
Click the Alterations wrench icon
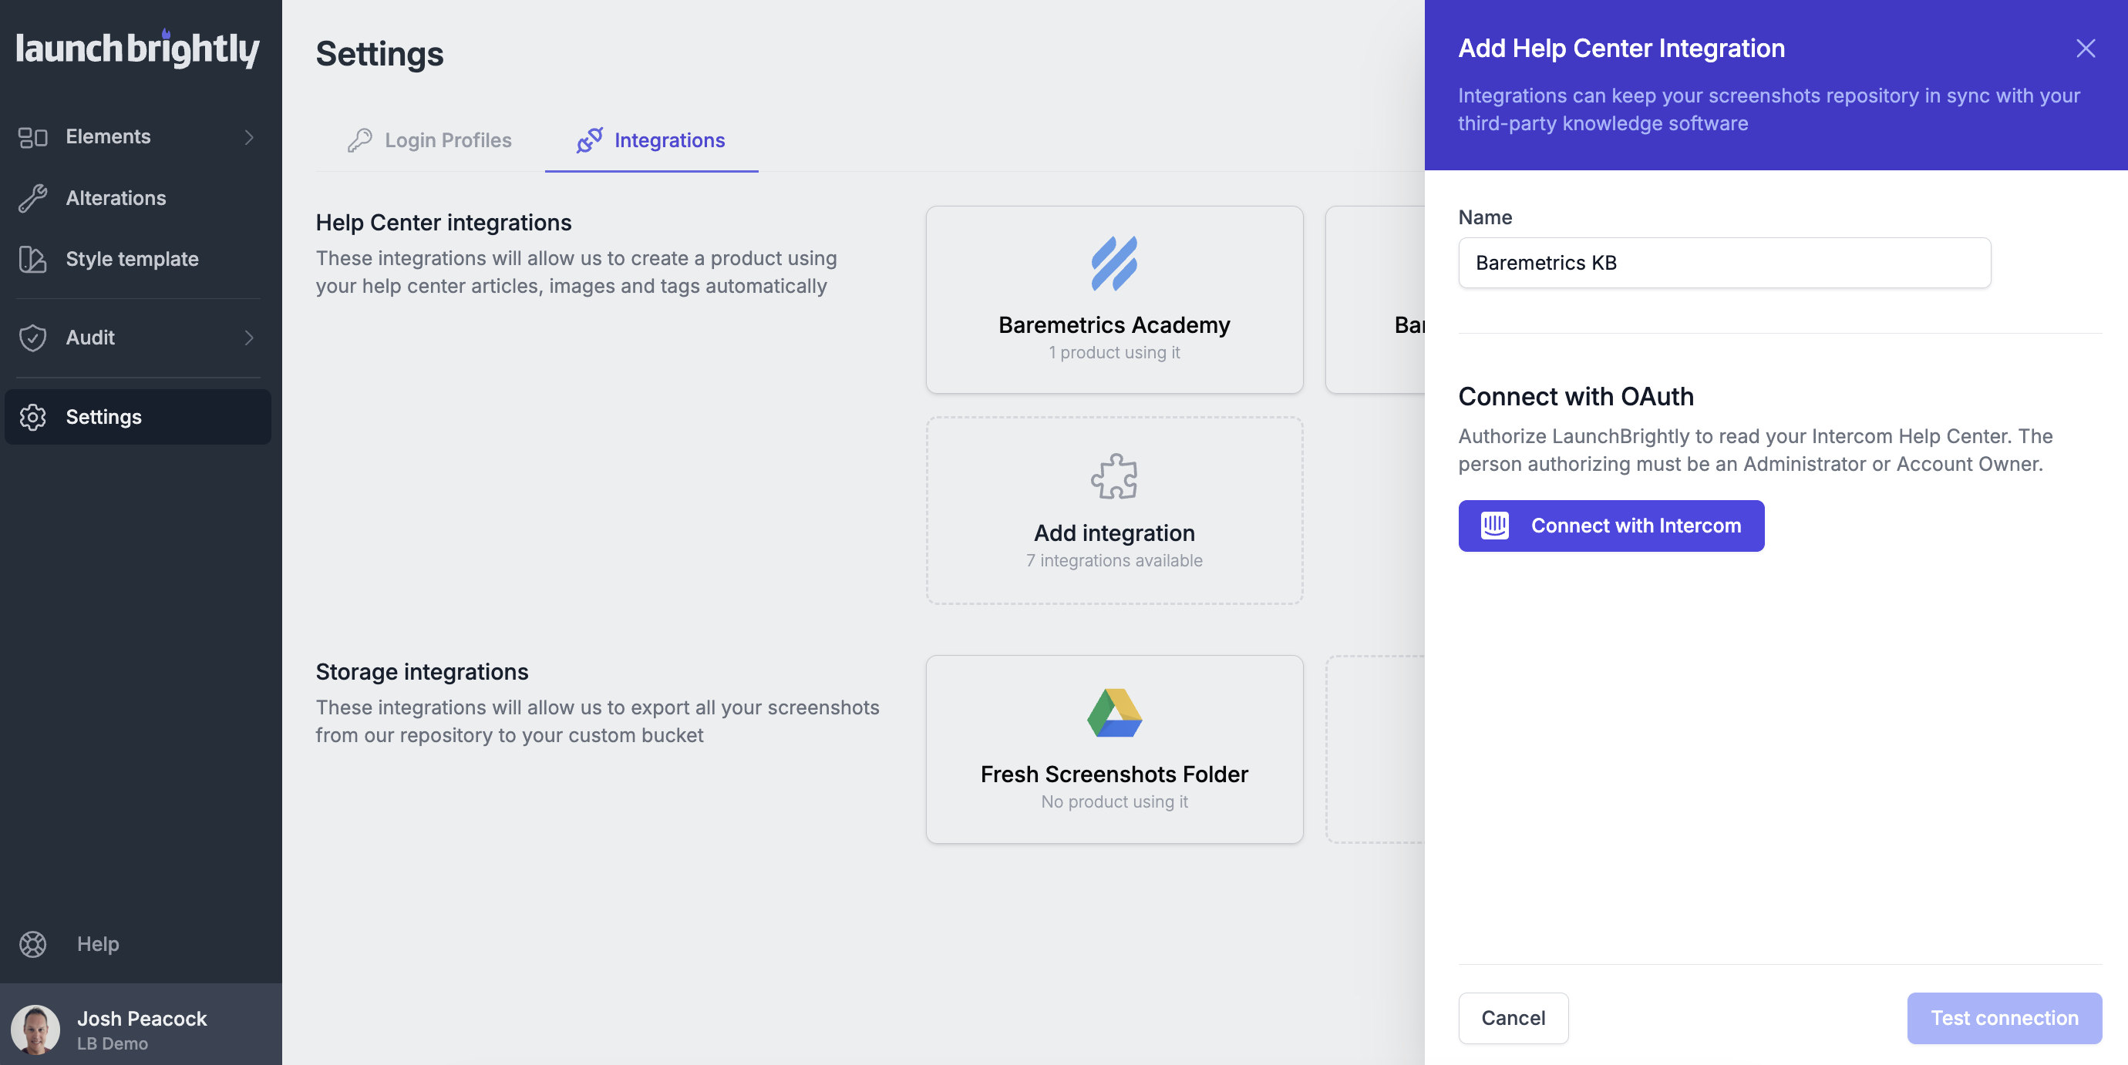point(33,198)
